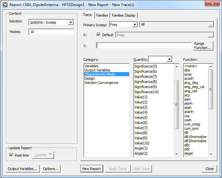Viewport: 222px width, 178px height.
Task: Switch to the Families tab
Action: click(x=102, y=15)
